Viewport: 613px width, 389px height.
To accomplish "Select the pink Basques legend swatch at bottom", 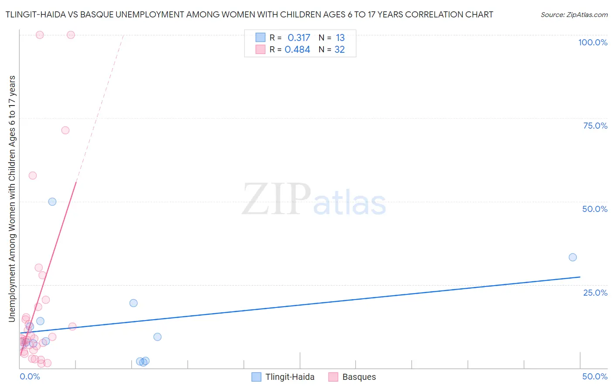I will [x=333, y=377].
